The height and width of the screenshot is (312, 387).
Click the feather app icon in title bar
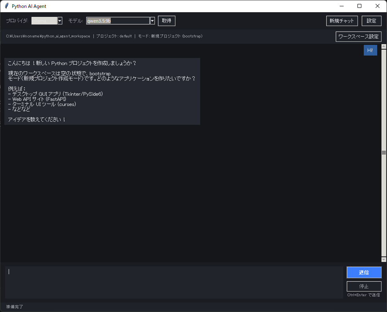(x=7, y=6)
